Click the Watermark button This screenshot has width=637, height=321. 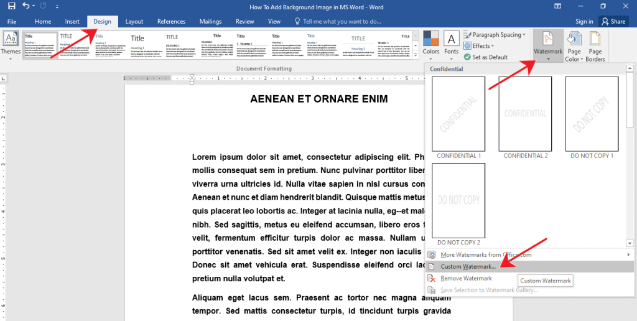tap(548, 45)
